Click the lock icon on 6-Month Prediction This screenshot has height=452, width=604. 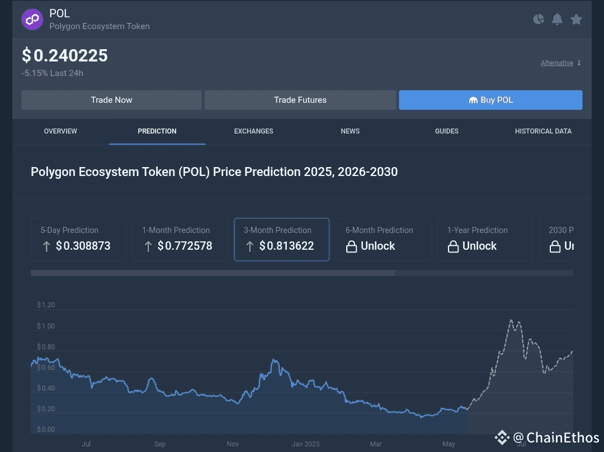[351, 246]
